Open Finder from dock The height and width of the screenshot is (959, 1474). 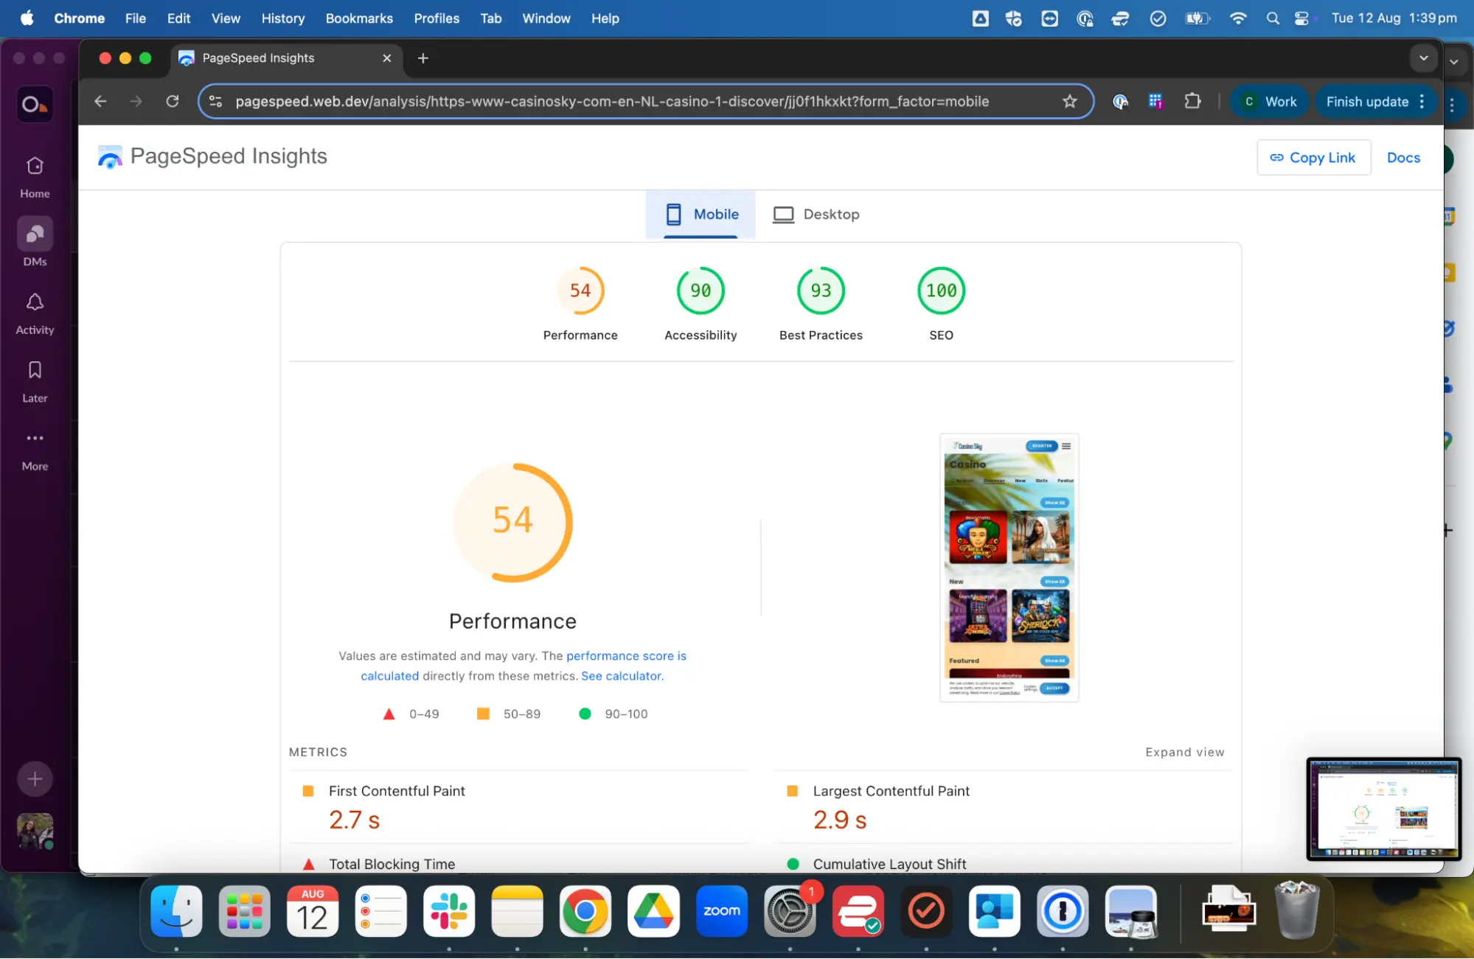pos(176,912)
